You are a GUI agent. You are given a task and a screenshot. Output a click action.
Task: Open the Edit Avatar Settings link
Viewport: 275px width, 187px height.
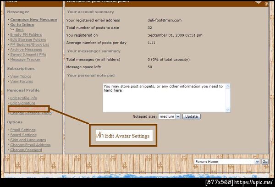point(27,109)
